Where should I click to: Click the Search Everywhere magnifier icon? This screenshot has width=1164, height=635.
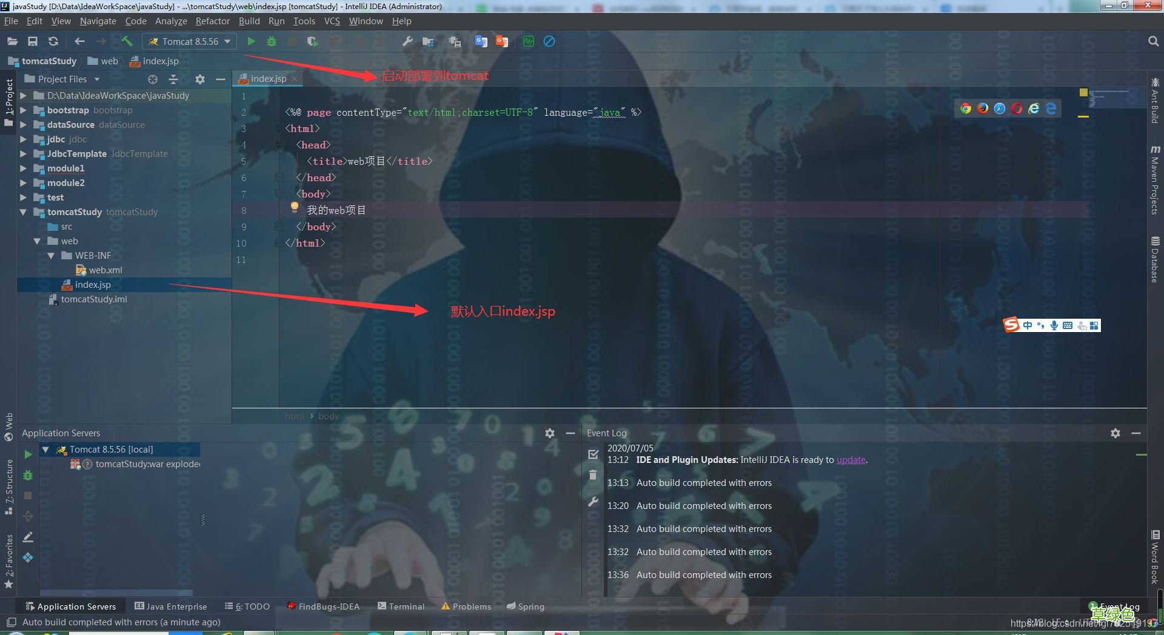(1153, 41)
